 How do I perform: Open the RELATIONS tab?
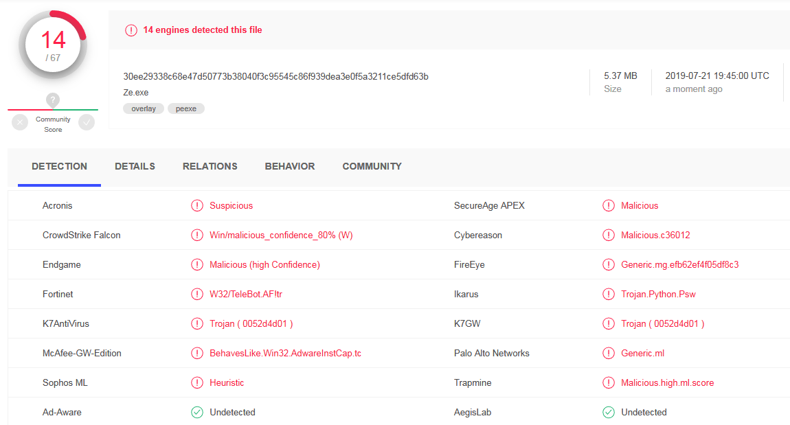click(210, 167)
